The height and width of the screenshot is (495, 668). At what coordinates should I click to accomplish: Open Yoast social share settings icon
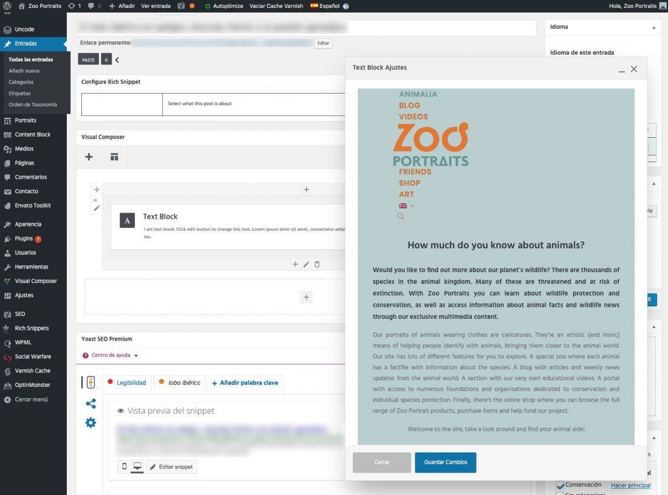pyautogui.click(x=90, y=403)
